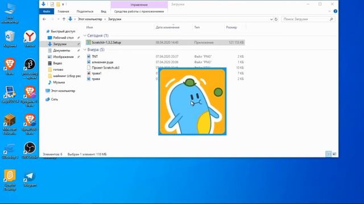This screenshot has width=364, height=204.
Task: Click the Проект Scratch.sb3 file icon
Action: [x=89, y=67]
